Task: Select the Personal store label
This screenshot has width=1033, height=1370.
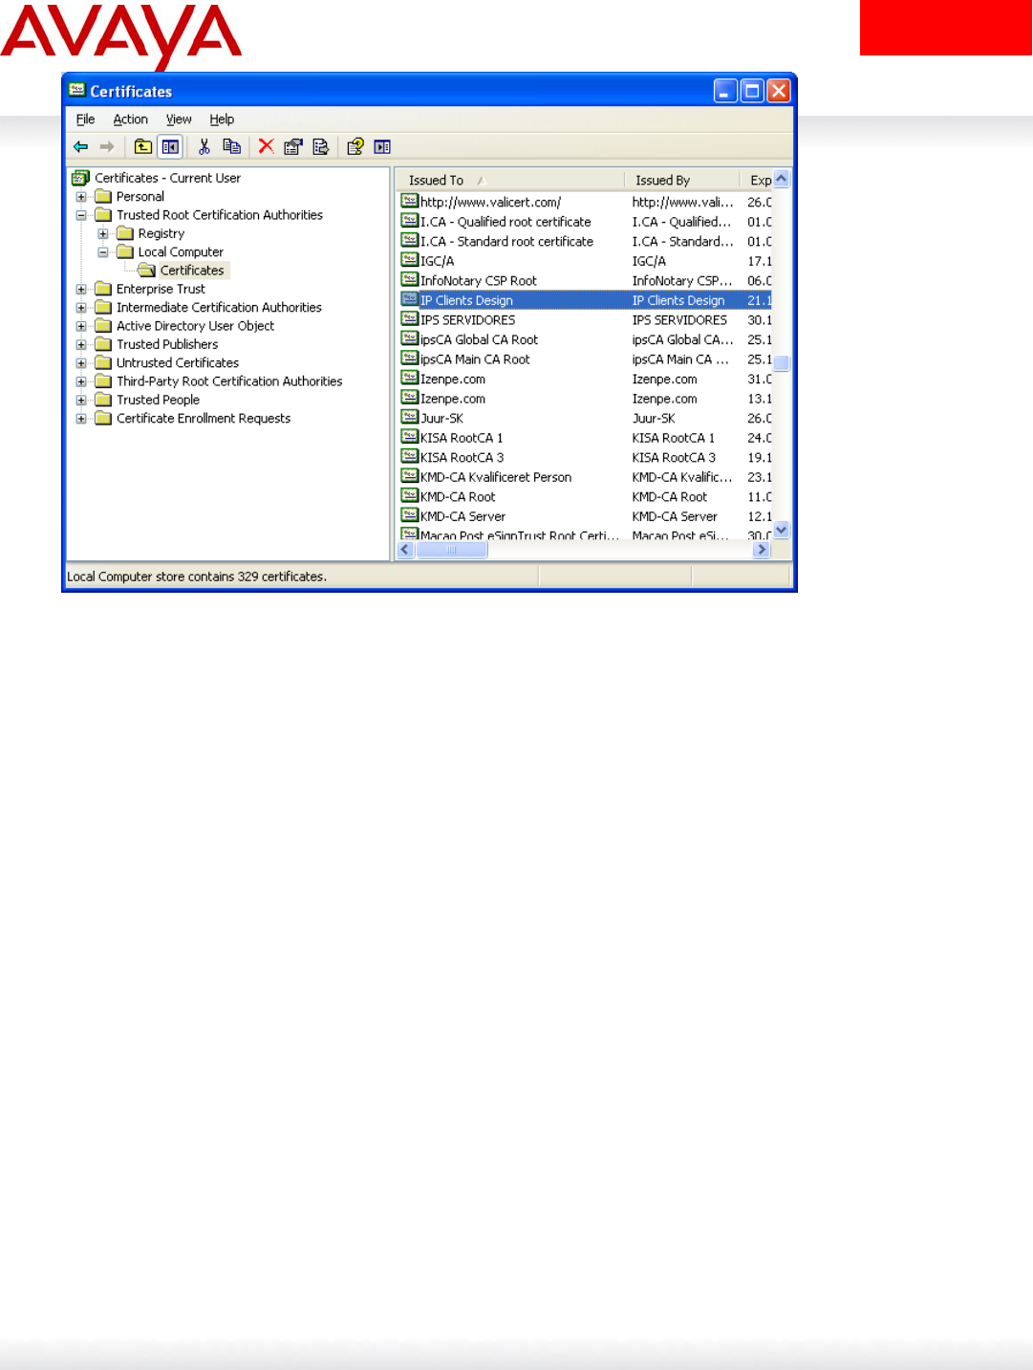Action: (140, 197)
